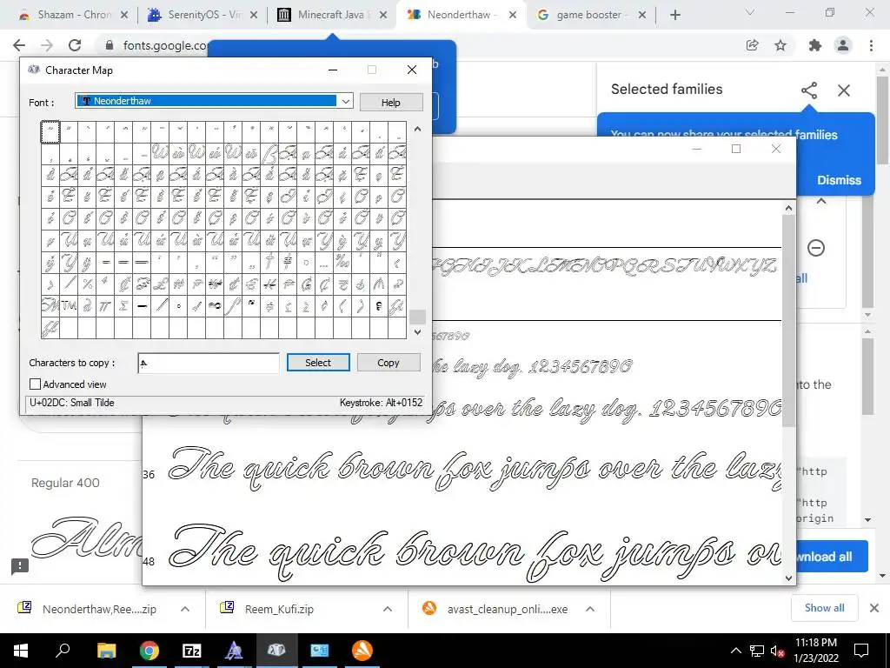This screenshot has width=890, height=668.
Task: Open Avast icon on taskbar
Action: [362, 651]
